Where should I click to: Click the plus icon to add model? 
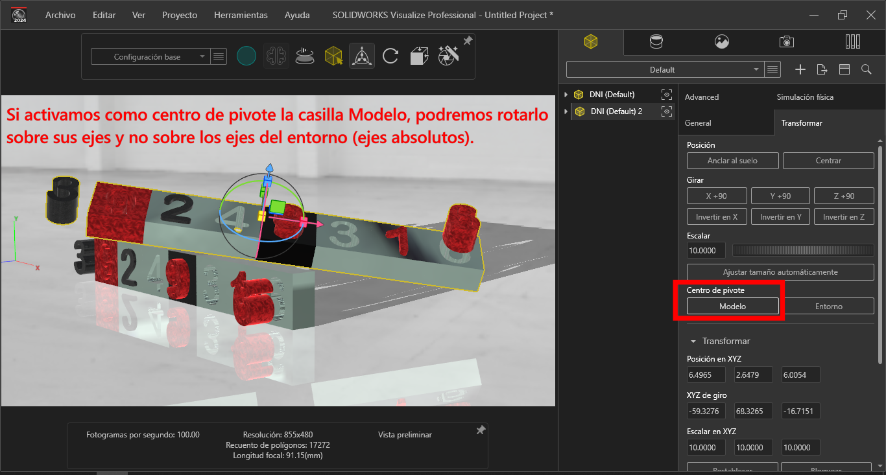click(x=800, y=69)
